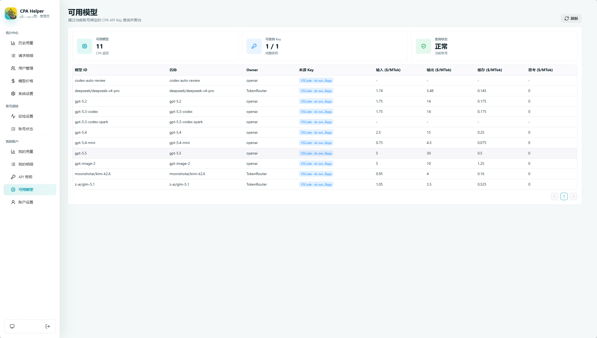Click model ID gpt-5.4 in table
597x338 pixels.
(x=81, y=132)
